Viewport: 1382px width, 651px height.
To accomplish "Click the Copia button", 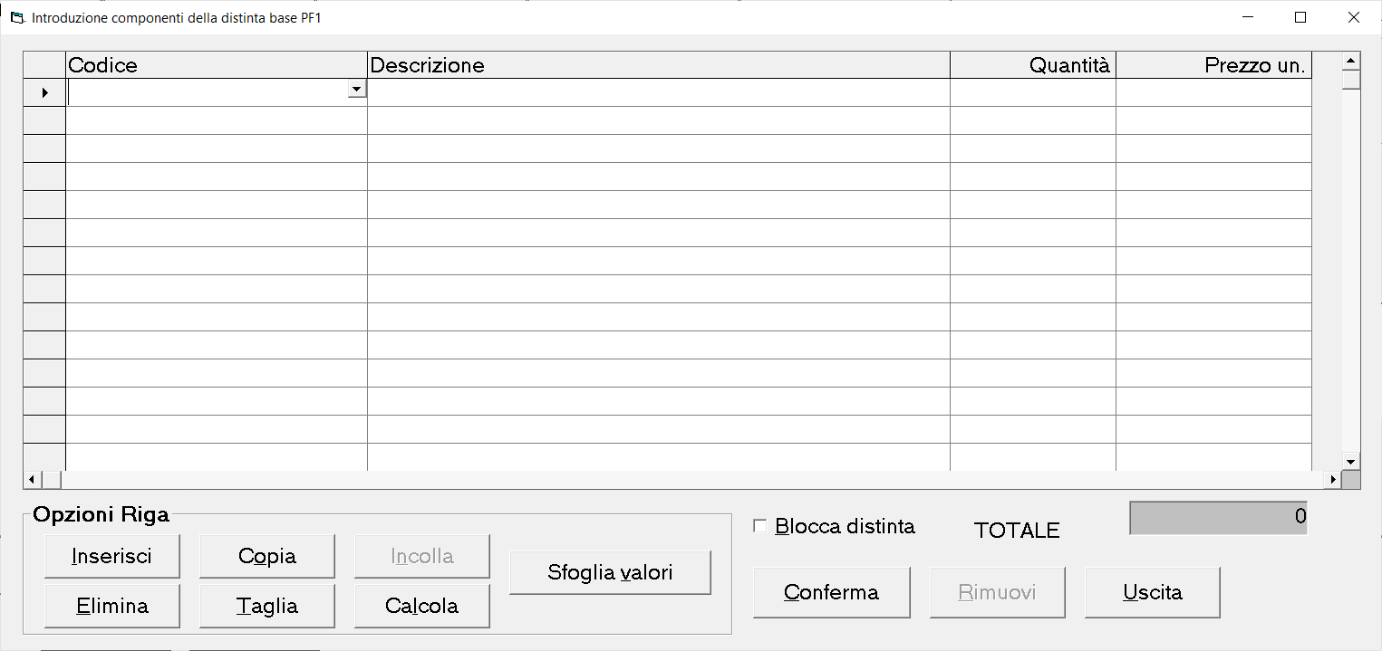I will [267, 556].
